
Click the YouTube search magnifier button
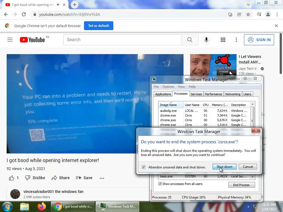190,40
